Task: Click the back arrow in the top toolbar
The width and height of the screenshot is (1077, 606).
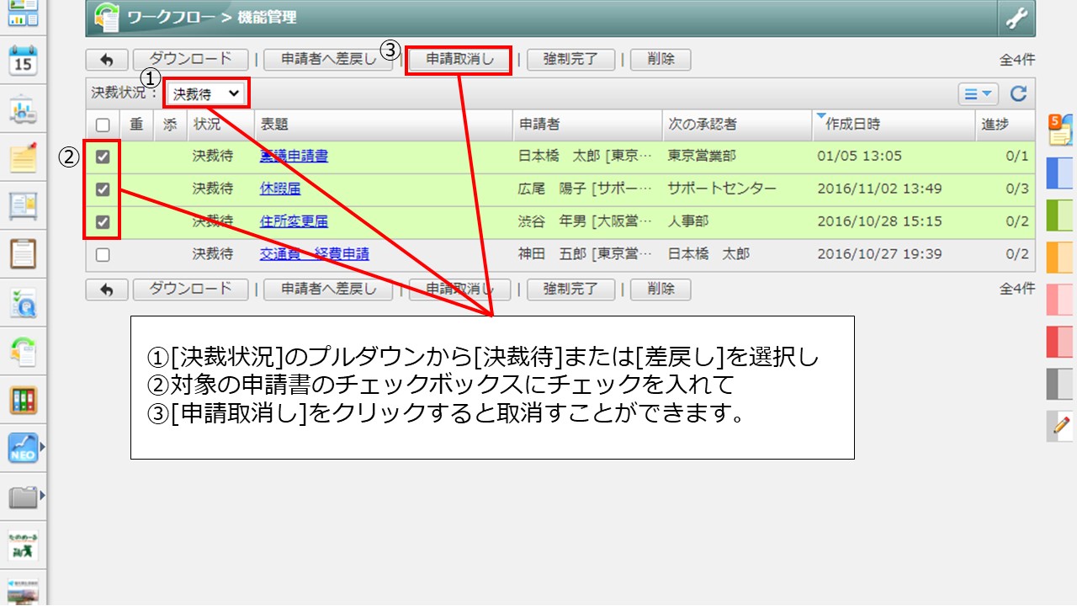Action: (107, 60)
